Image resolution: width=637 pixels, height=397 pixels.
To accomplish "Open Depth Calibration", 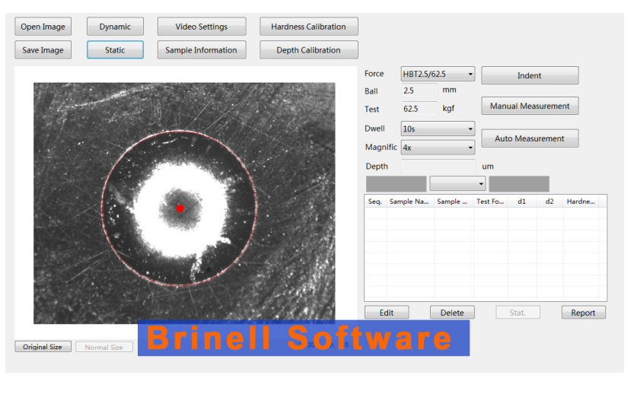I will point(308,50).
